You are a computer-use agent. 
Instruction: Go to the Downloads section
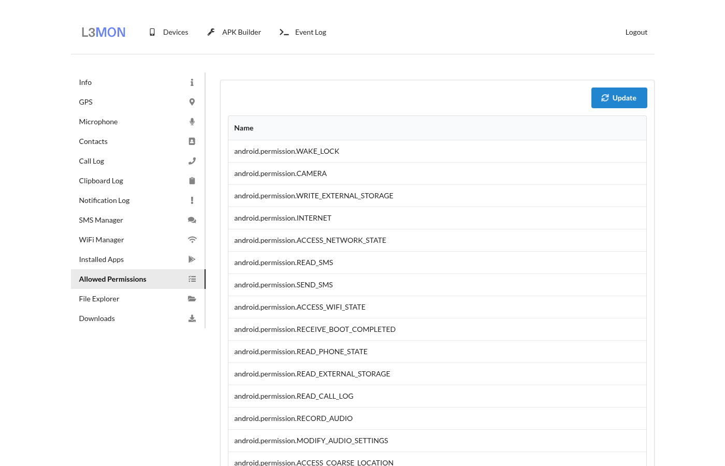(x=138, y=318)
